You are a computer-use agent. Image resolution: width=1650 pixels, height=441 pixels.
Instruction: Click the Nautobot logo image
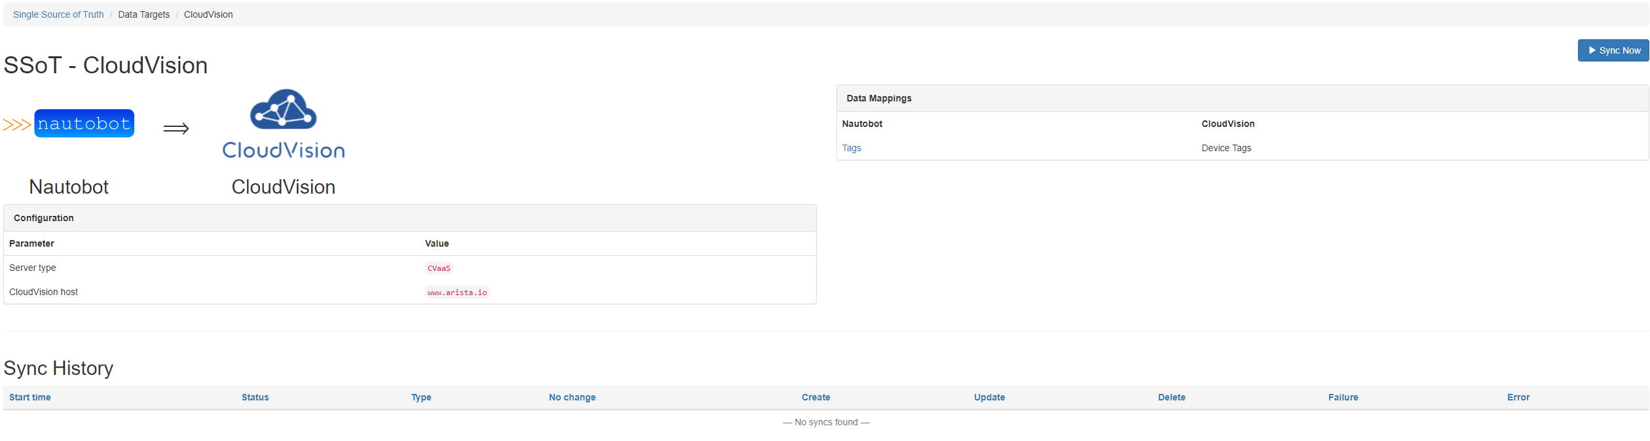[69, 124]
